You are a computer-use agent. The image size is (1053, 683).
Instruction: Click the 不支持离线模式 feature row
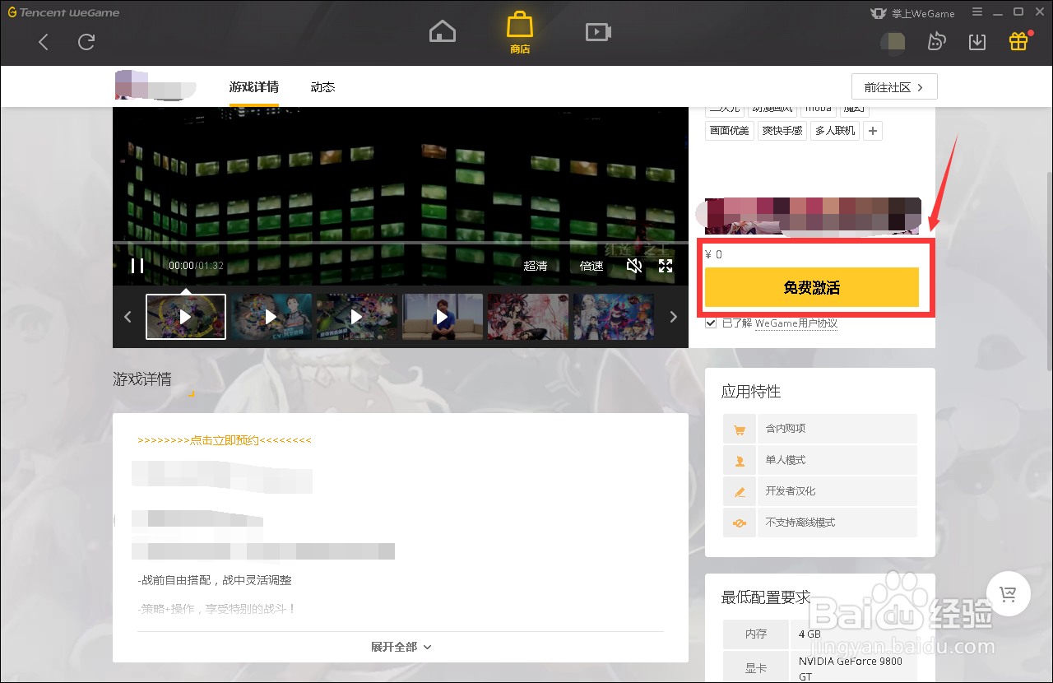(x=820, y=523)
